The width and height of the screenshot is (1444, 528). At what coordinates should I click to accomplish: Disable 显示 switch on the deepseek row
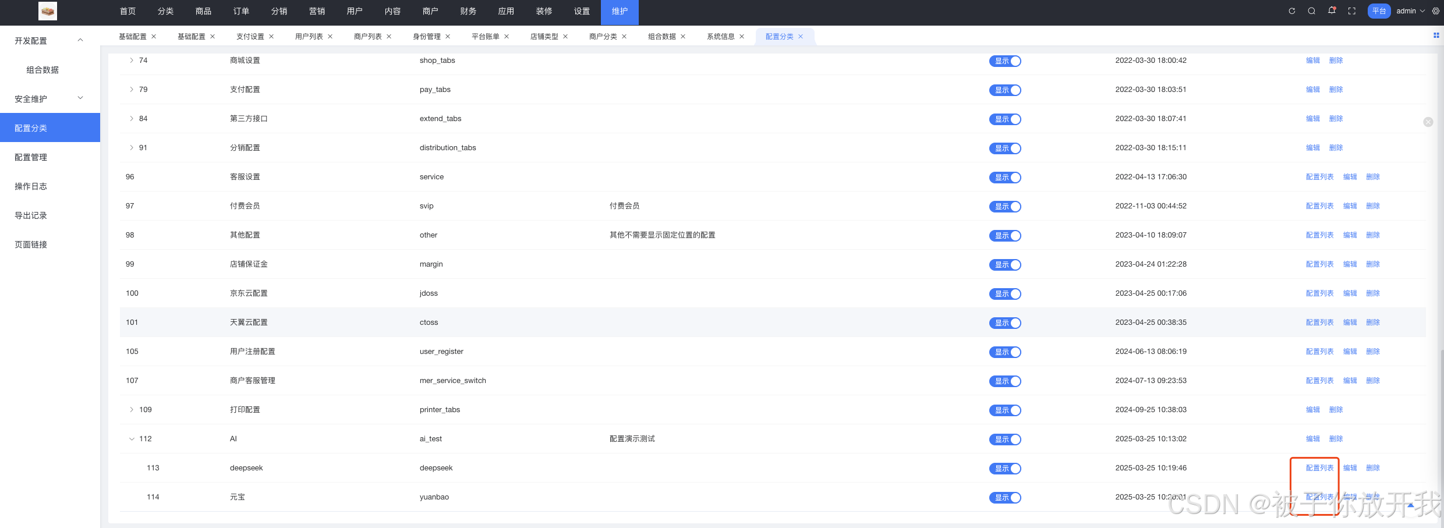[1005, 468]
